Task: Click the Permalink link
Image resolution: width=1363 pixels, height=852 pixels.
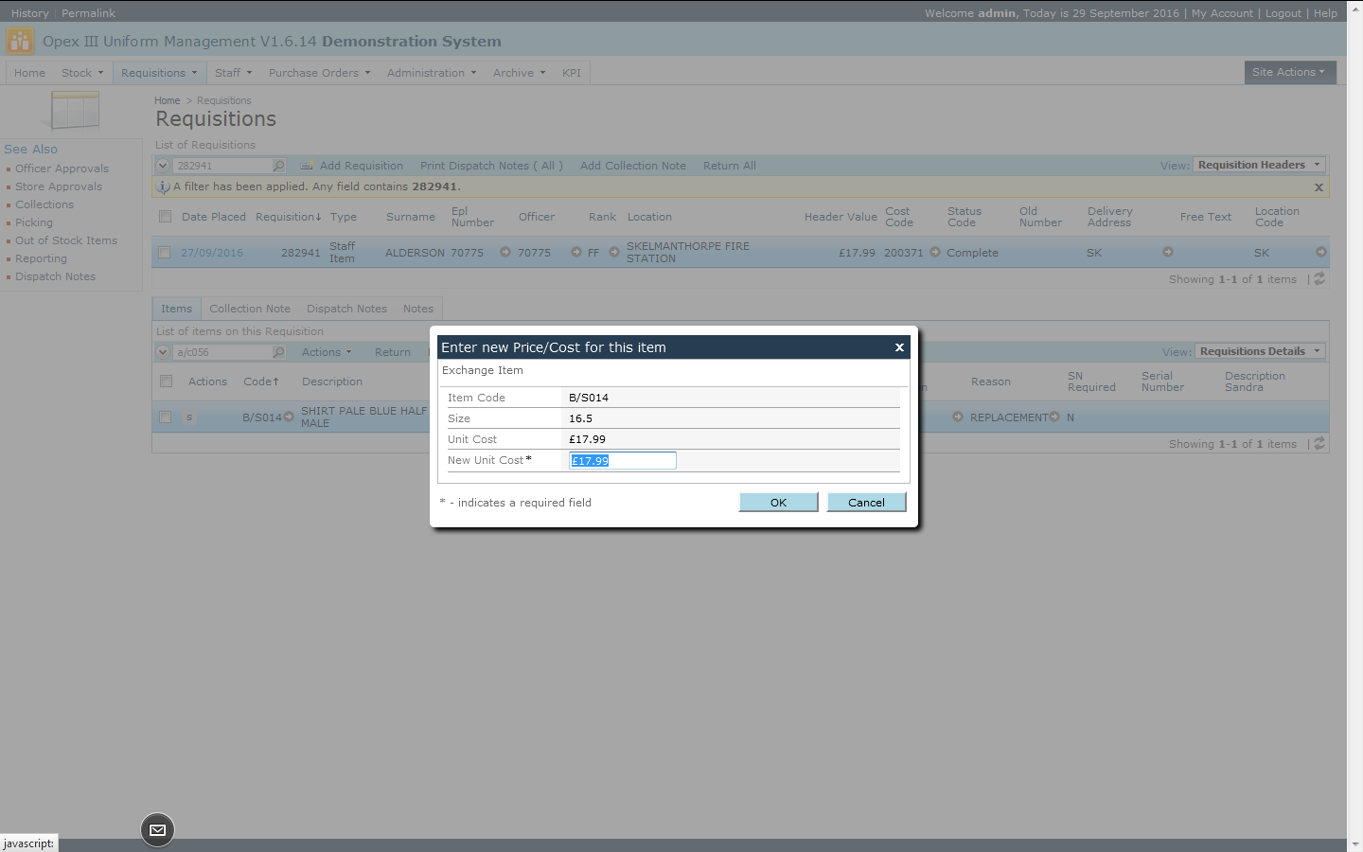Action: 88,13
